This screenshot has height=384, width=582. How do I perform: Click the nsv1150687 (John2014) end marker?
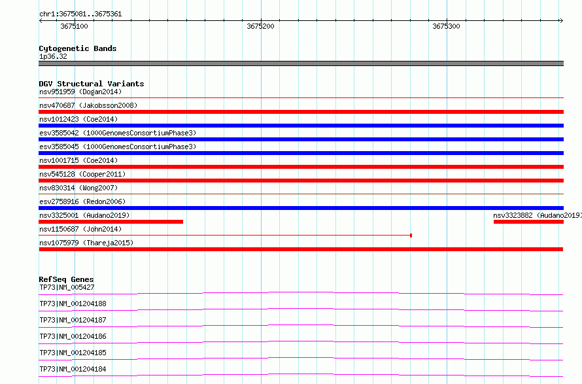411,236
